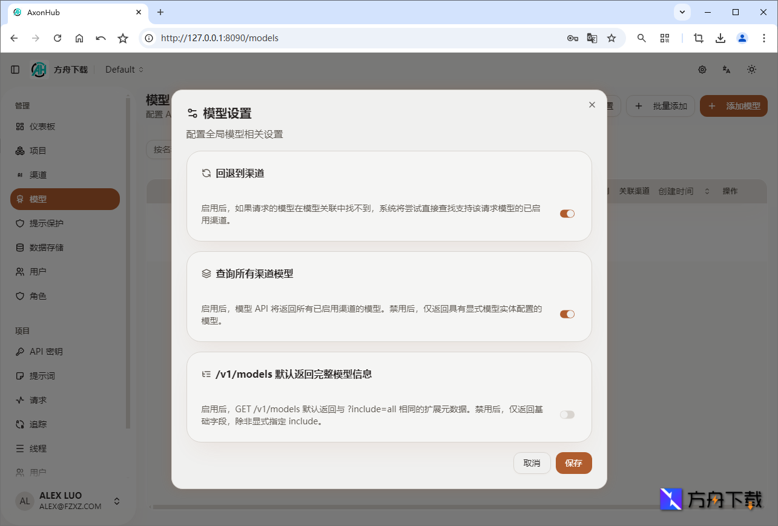Turn off 查询所有渠道模型

(x=567, y=314)
